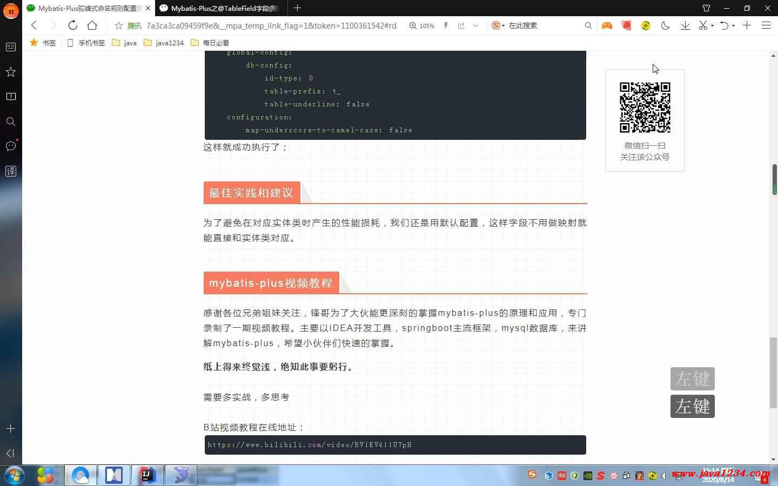Viewport: 778px width, 486px height.
Task: Open the Windows Start menu
Action: click(15, 475)
